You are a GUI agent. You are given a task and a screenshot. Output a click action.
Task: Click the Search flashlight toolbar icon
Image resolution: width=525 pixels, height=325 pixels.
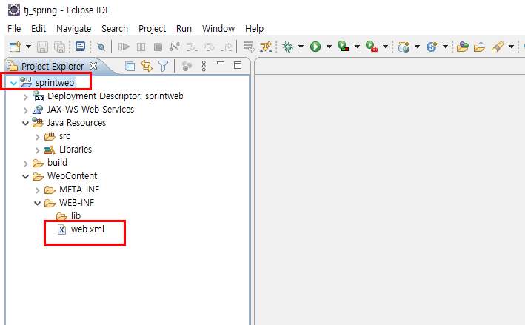498,47
